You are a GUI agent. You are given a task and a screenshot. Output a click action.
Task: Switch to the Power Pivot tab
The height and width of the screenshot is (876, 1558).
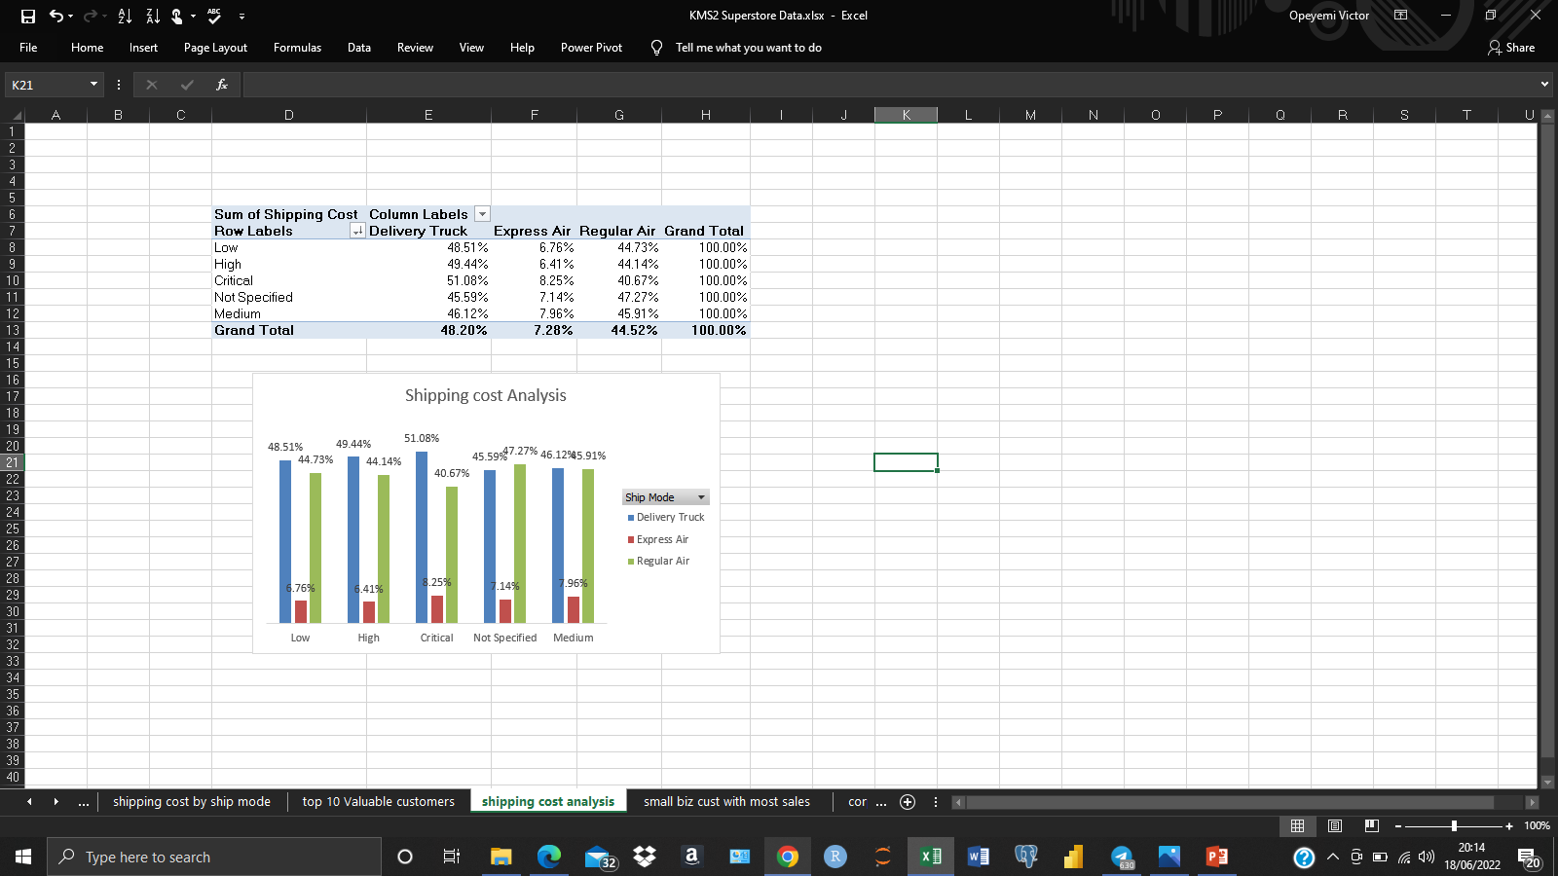[x=591, y=47]
